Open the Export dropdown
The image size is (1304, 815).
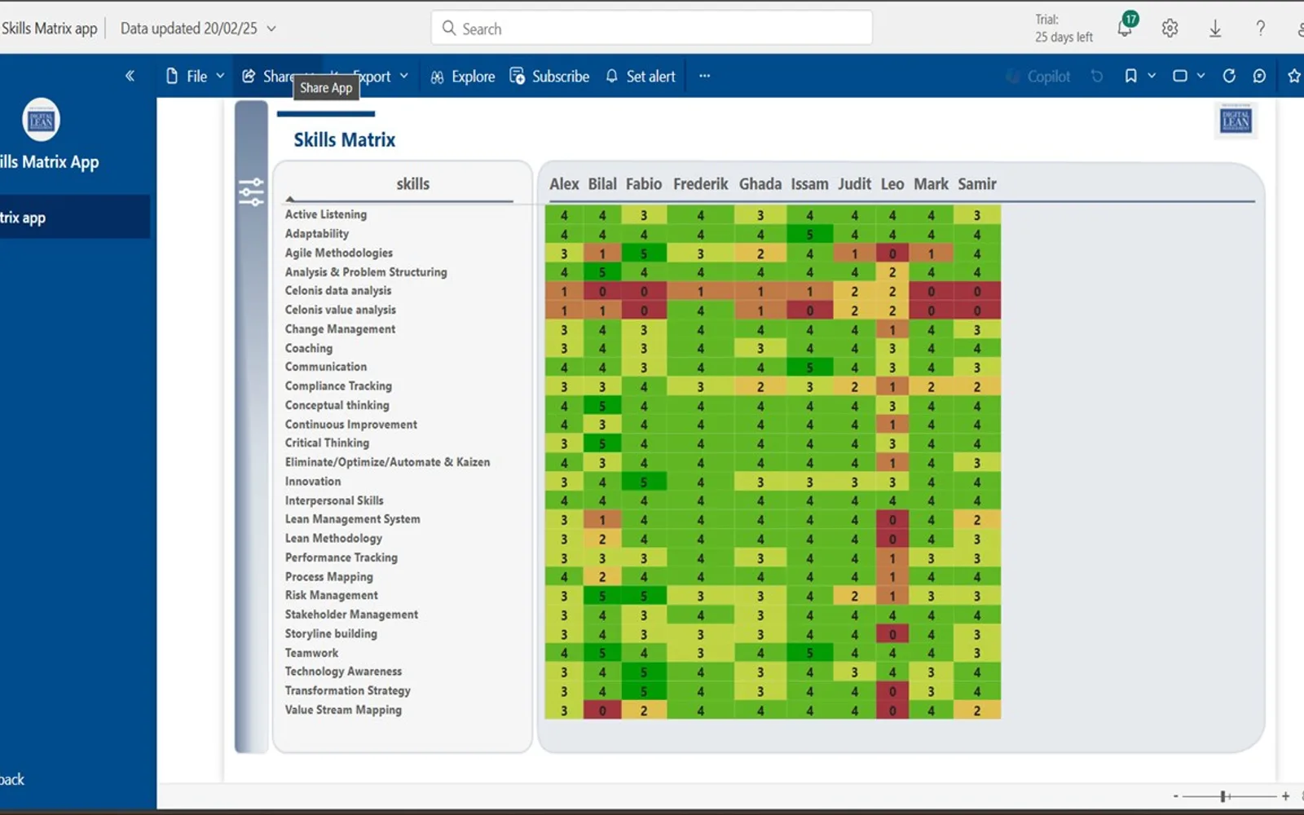point(381,76)
